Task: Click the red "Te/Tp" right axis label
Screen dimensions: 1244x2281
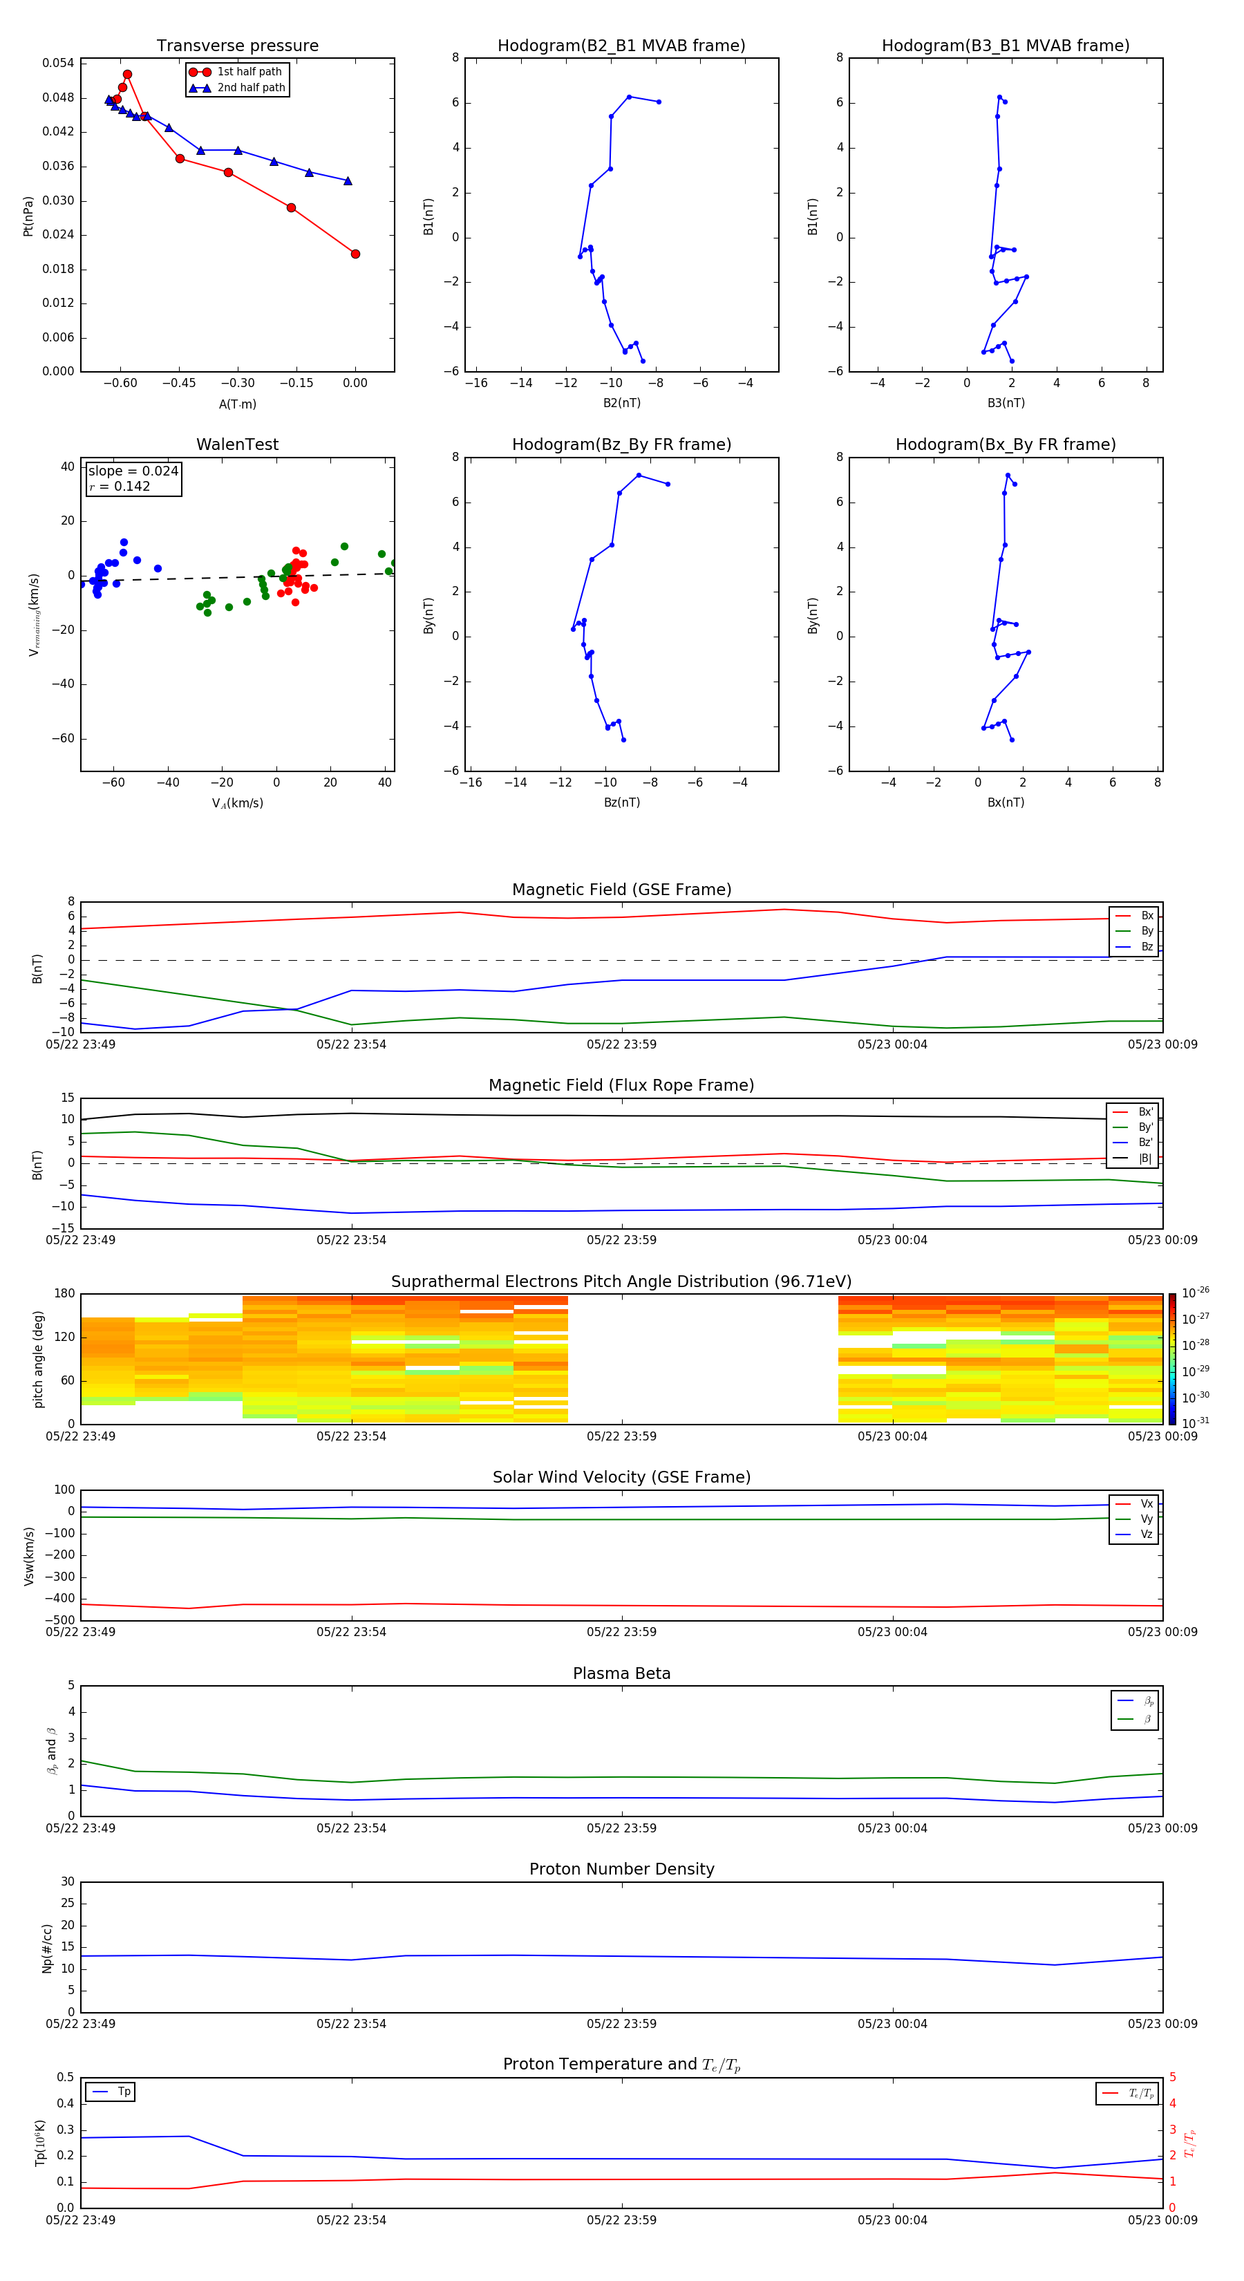Action: (x=1191, y=2143)
